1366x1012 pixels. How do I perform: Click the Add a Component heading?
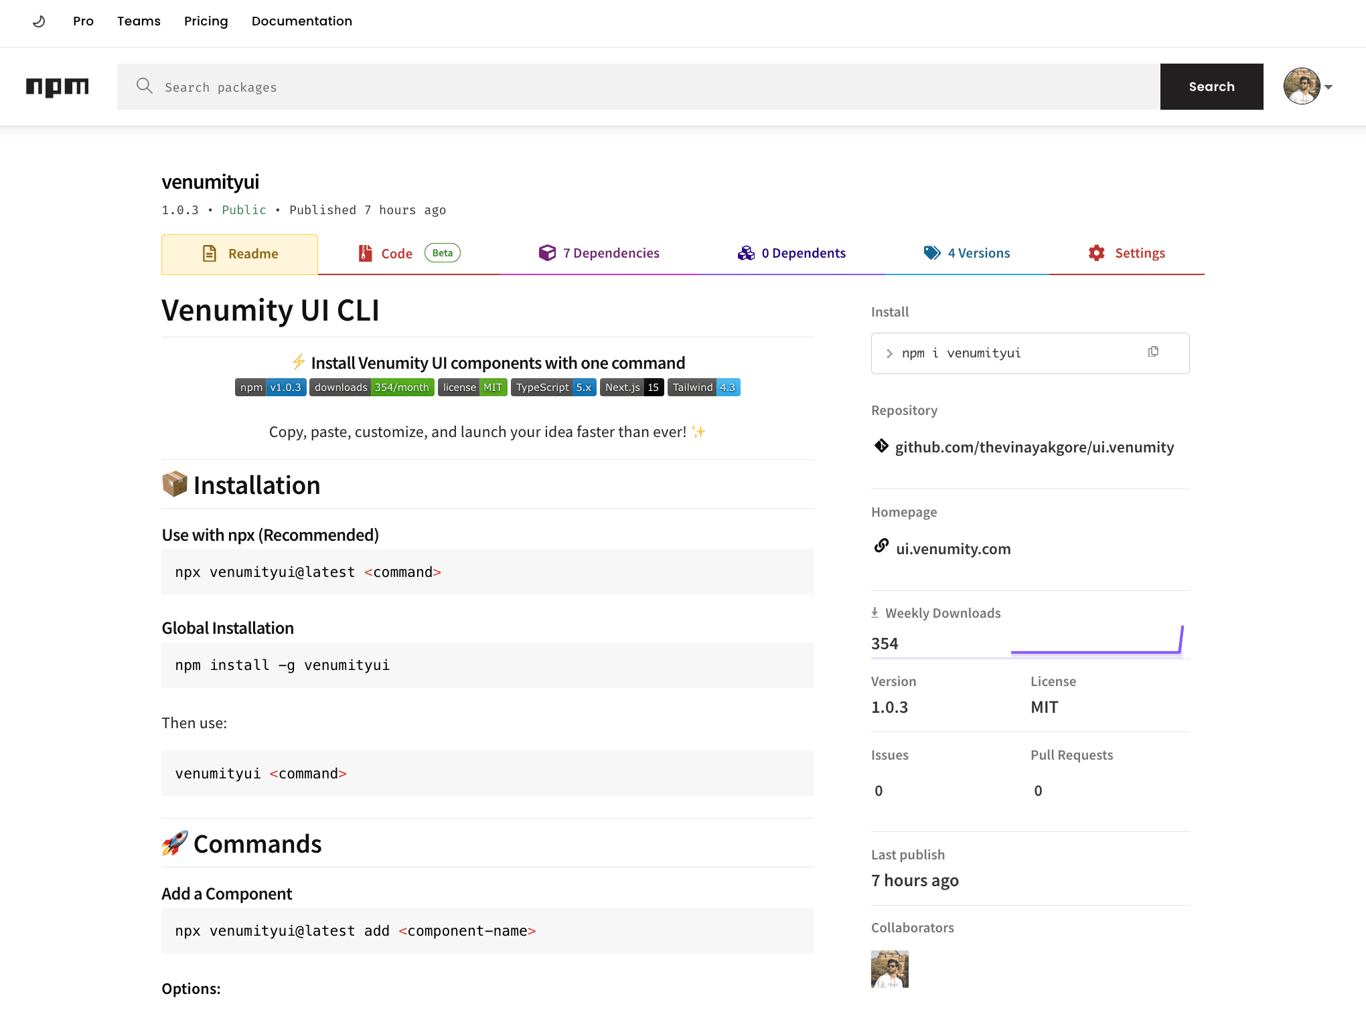click(x=227, y=894)
